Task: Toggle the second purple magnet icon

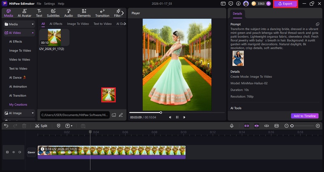Action: click(256, 126)
